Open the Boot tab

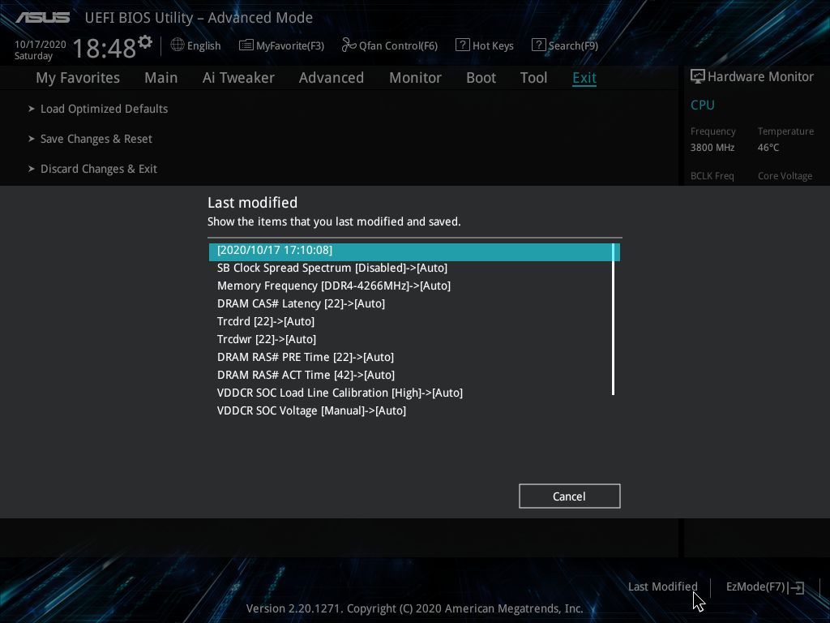[x=481, y=78]
